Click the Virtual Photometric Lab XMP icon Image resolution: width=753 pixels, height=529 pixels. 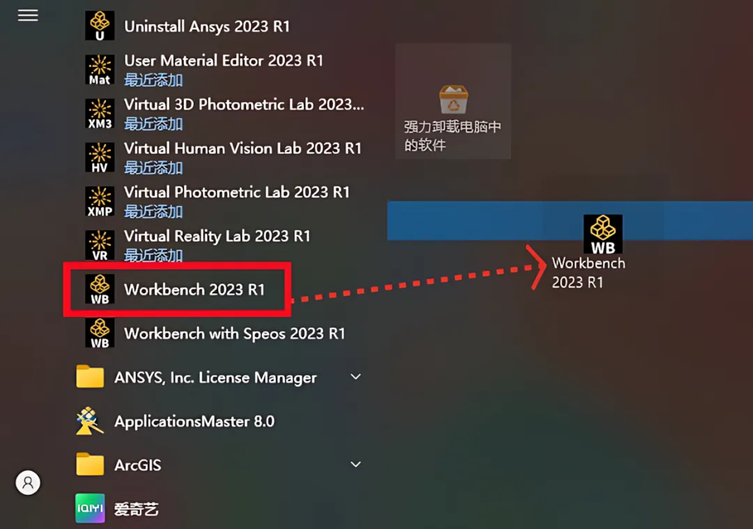pyautogui.click(x=100, y=201)
